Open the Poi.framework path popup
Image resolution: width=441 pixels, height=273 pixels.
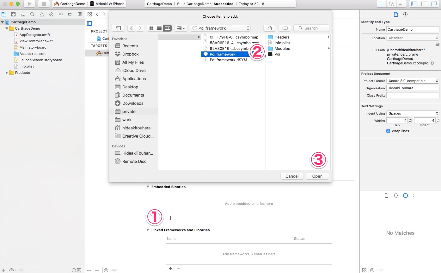pyautogui.click(x=220, y=28)
